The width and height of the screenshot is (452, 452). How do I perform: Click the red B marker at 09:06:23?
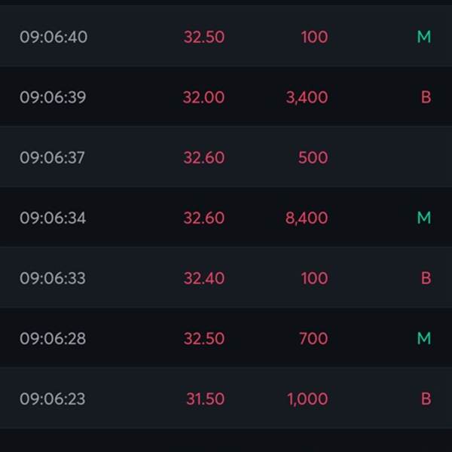pos(426,399)
